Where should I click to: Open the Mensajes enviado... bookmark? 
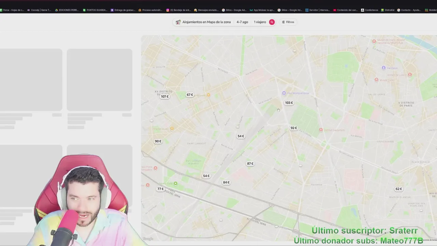[206, 10]
